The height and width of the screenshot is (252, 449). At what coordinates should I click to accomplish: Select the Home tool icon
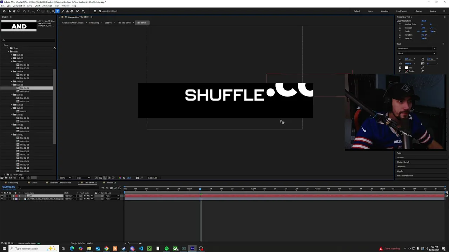4,11
